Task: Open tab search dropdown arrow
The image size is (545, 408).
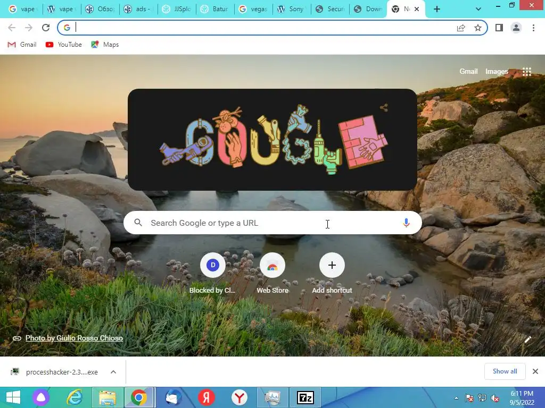Action: (x=478, y=10)
